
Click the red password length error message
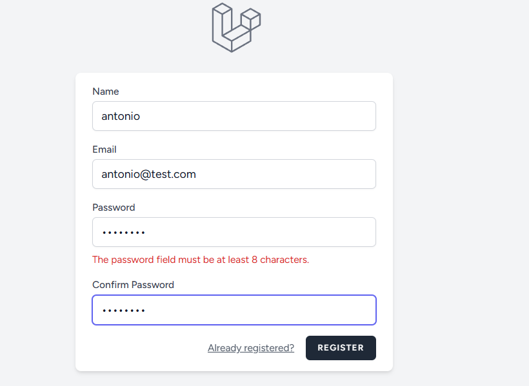[201, 260]
